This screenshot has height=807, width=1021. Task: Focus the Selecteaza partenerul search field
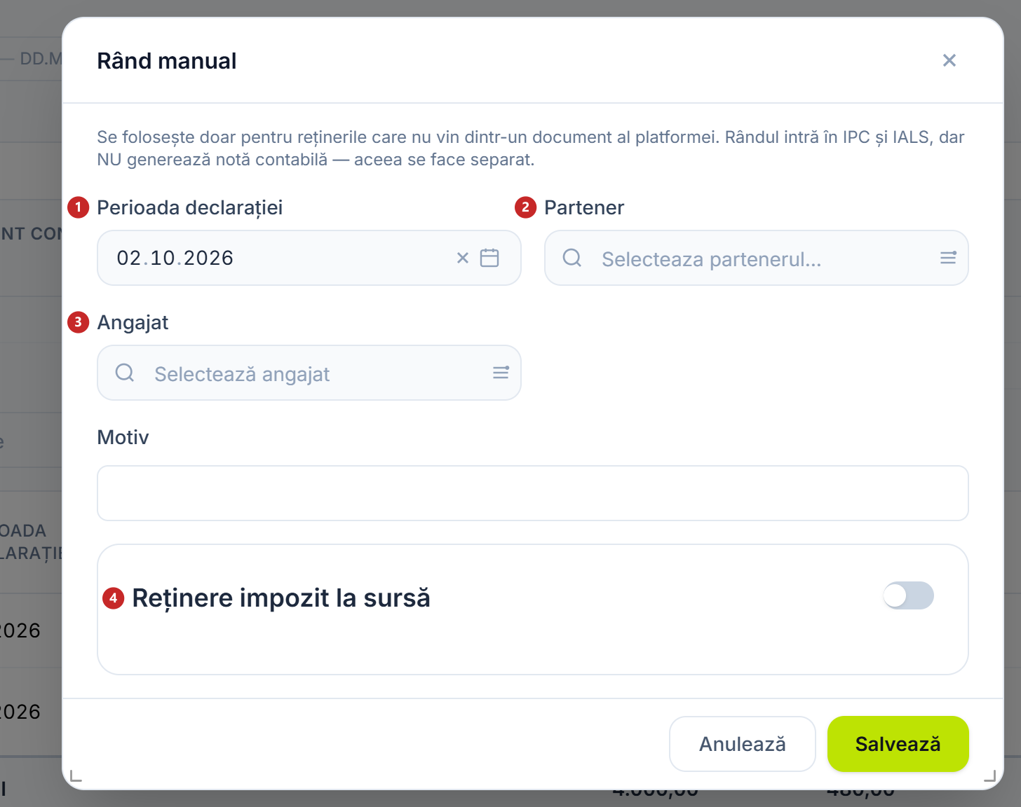click(x=757, y=258)
